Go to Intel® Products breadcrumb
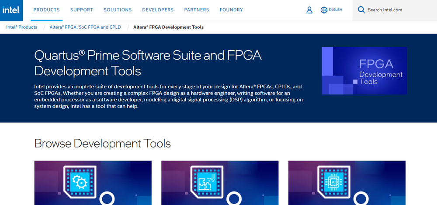 (x=22, y=27)
